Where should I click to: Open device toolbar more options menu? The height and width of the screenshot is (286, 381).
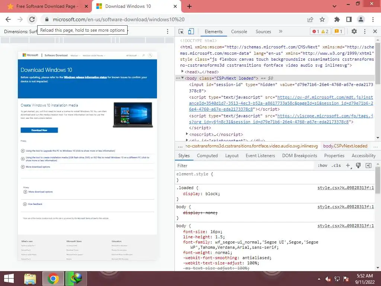[167, 31]
